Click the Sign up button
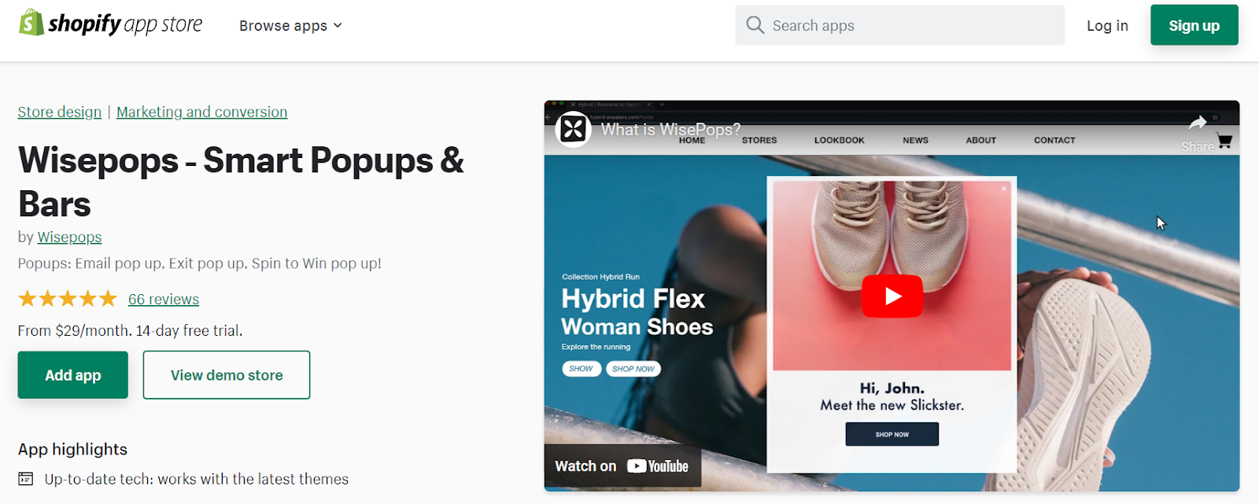This screenshot has width=1259, height=504. click(1194, 25)
